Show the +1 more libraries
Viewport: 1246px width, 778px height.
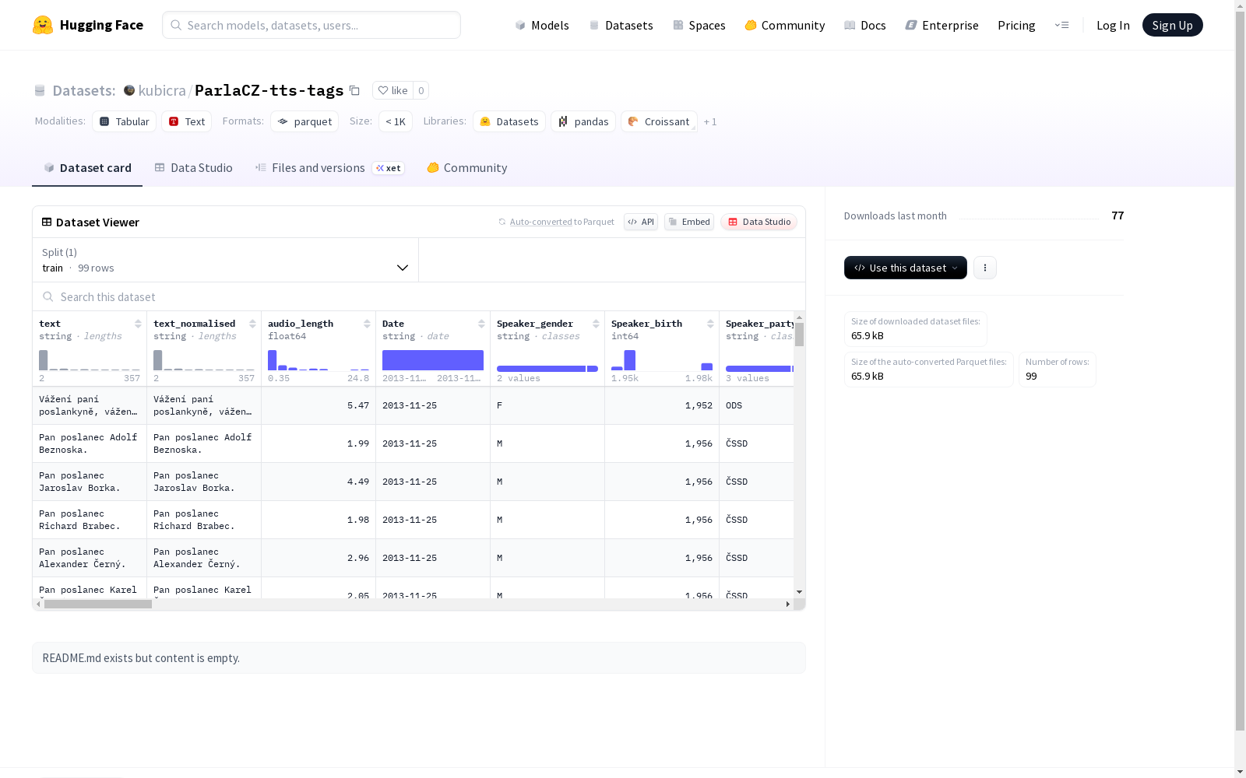(x=710, y=121)
